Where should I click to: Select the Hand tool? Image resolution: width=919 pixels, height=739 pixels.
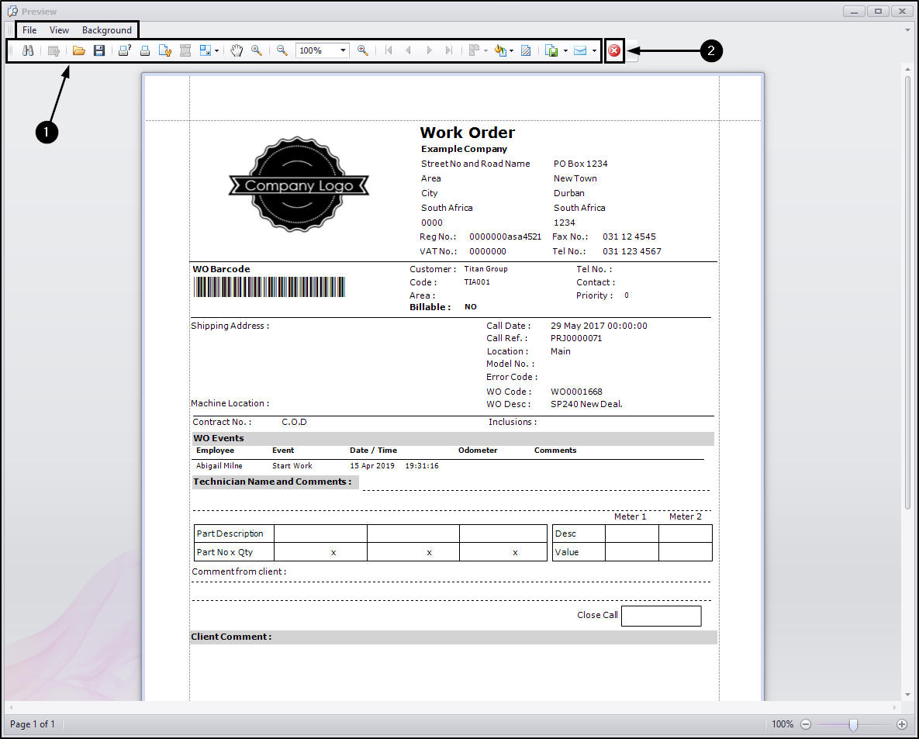(x=237, y=50)
